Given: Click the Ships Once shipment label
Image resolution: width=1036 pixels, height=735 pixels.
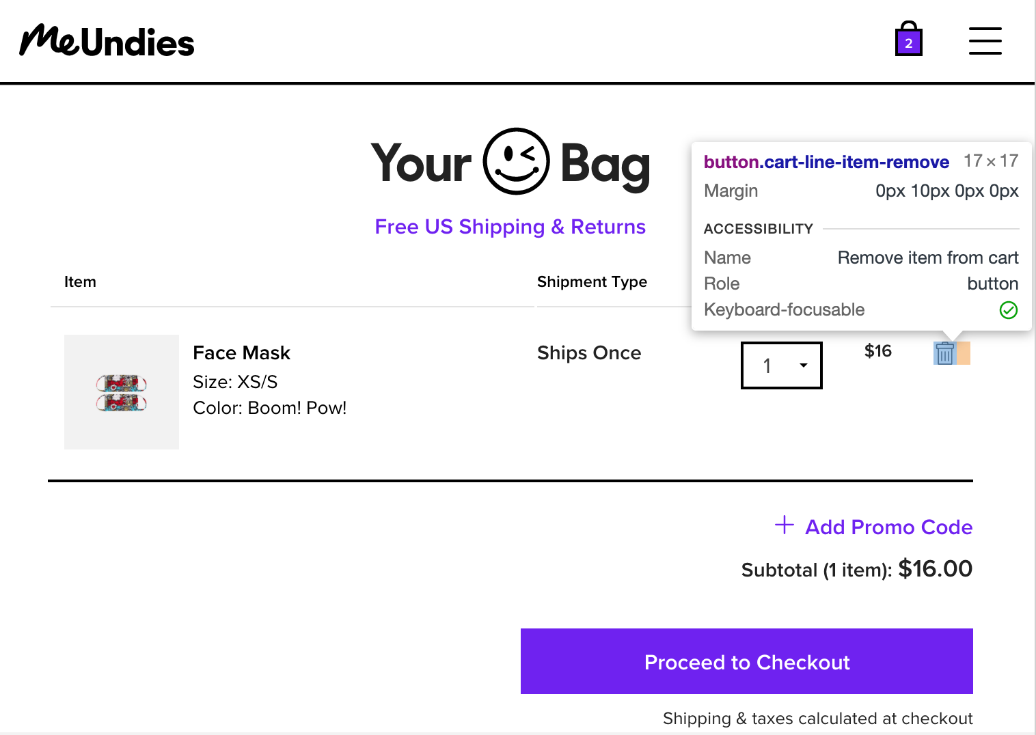Looking at the screenshot, I should [x=589, y=352].
